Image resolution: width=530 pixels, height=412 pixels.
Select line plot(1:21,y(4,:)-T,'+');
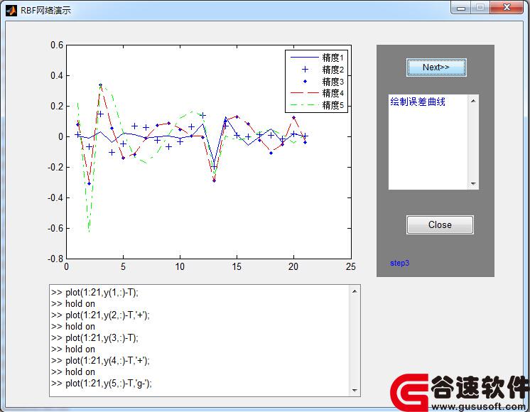[100, 361]
